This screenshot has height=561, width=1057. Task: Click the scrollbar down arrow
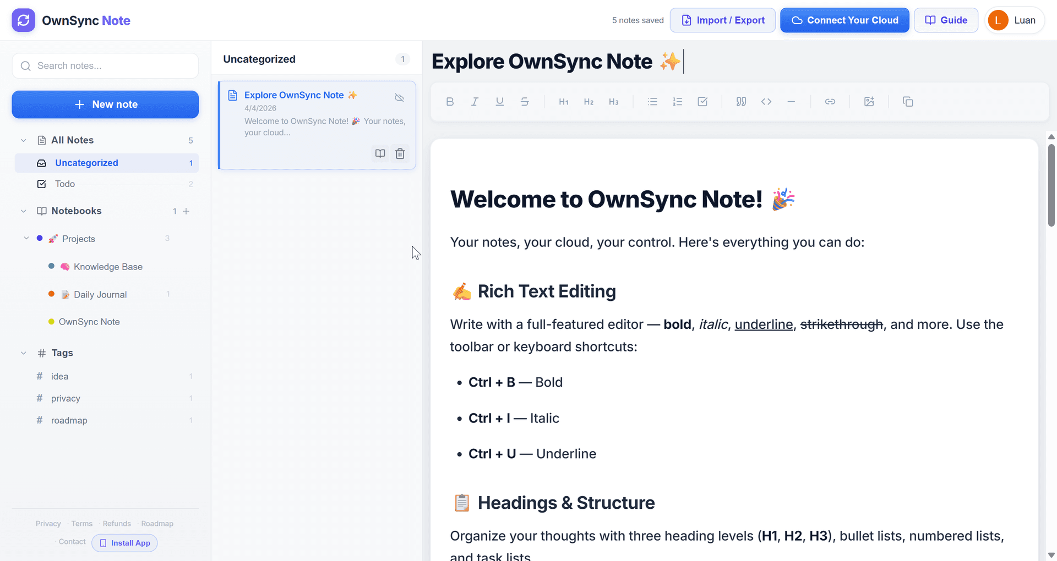click(1051, 555)
